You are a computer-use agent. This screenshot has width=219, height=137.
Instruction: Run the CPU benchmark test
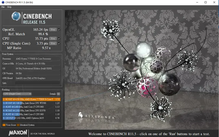pos(53,39)
